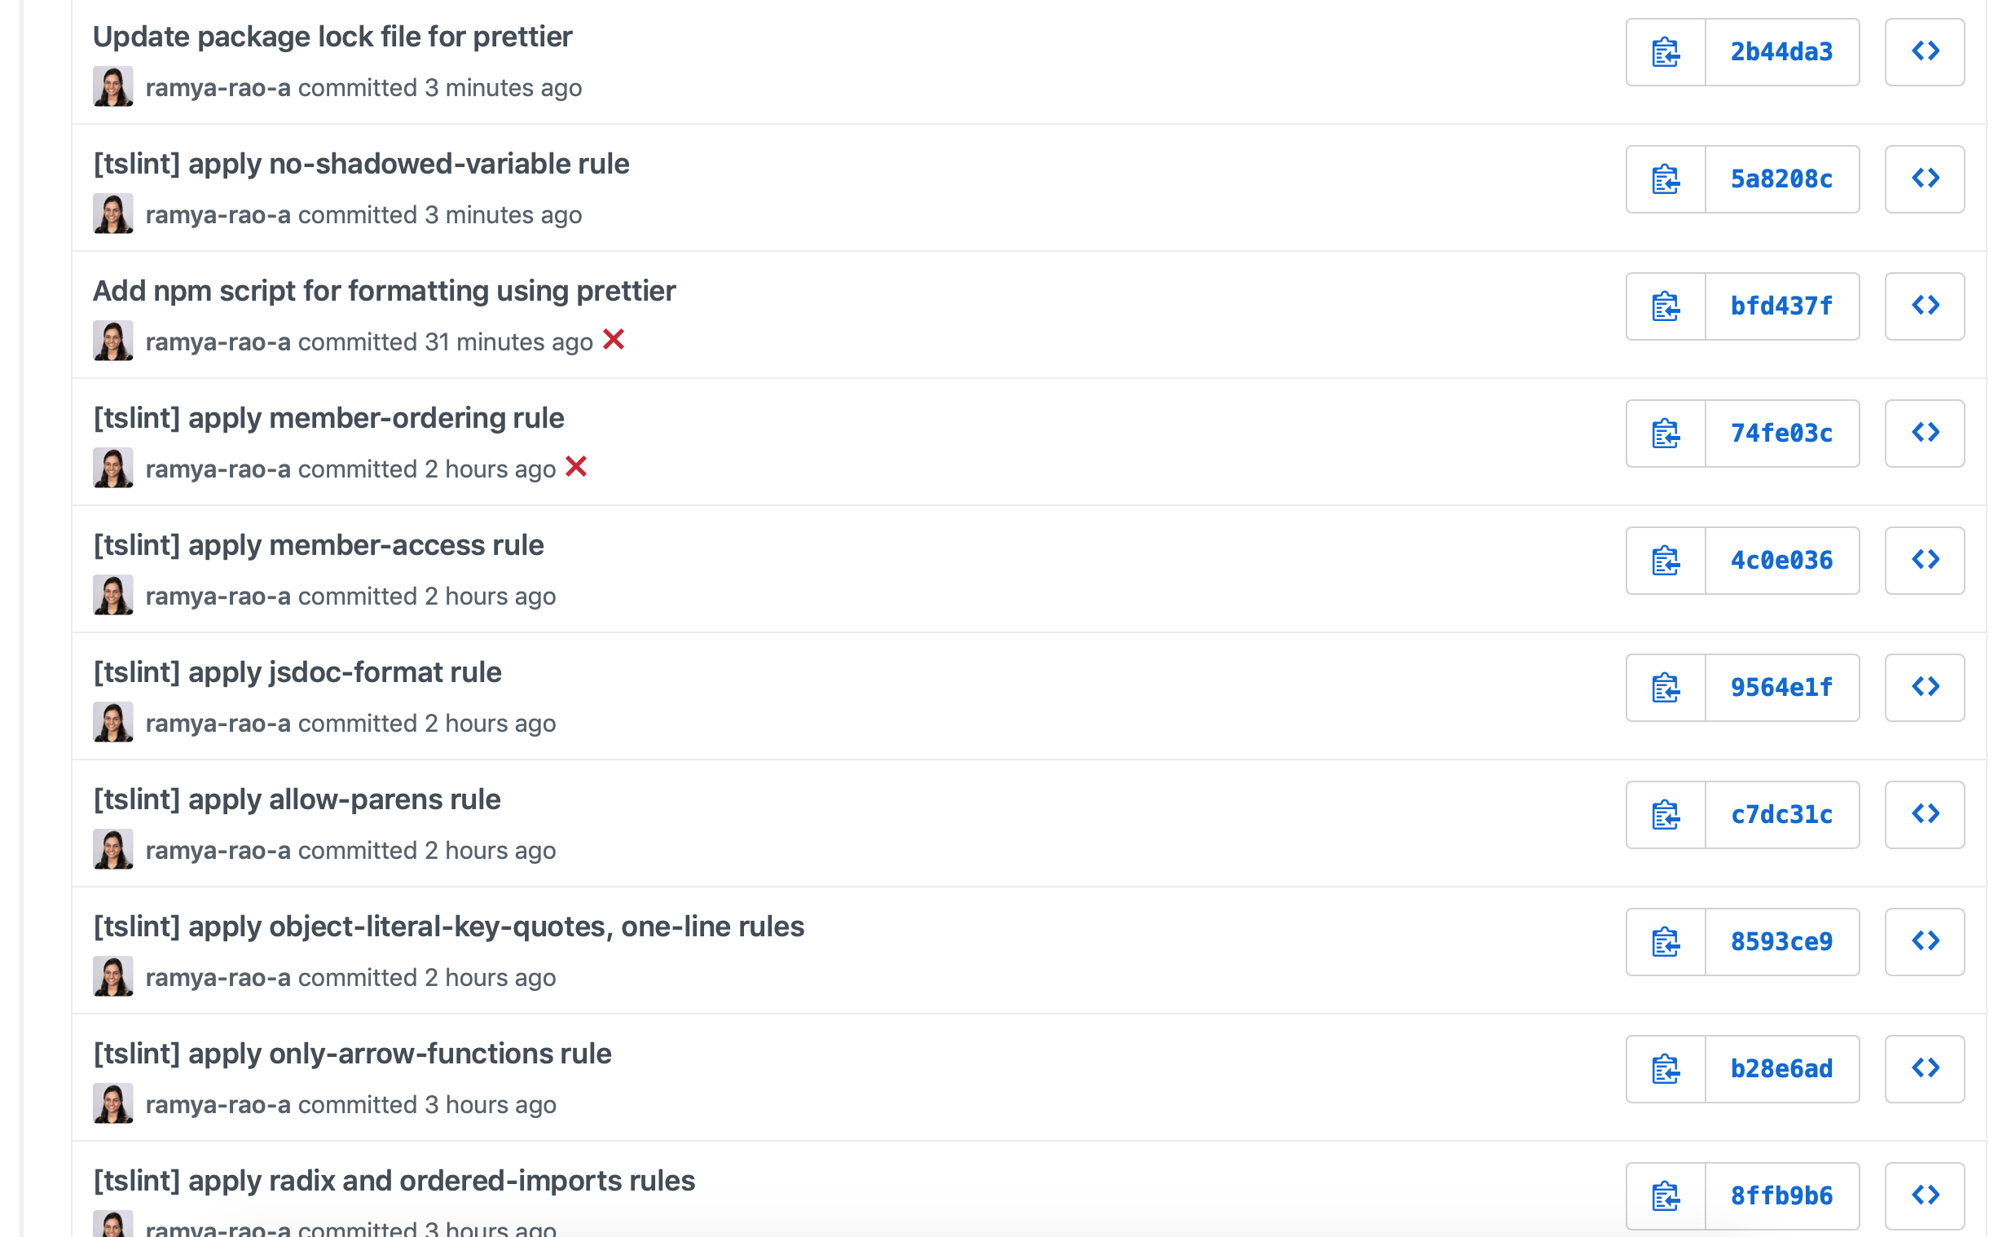Open '[tslint] apply radix and ordered-imports rules' commit

394,1180
